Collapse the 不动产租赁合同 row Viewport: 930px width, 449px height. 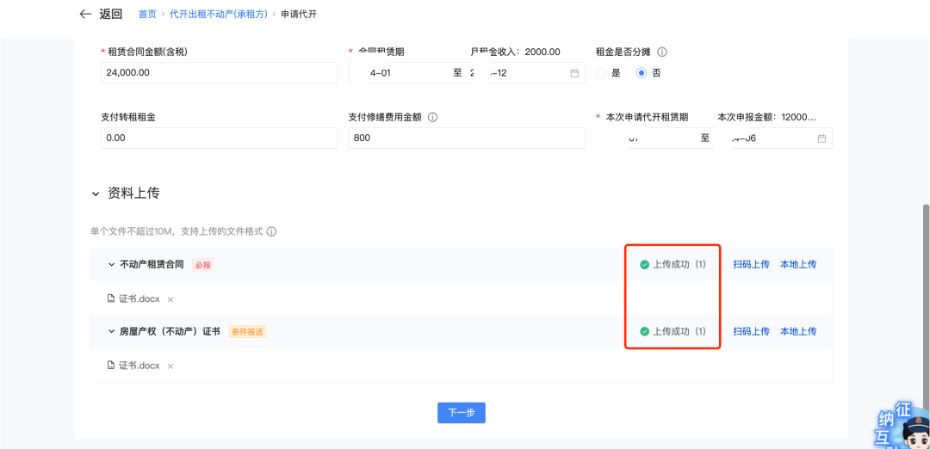point(111,265)
